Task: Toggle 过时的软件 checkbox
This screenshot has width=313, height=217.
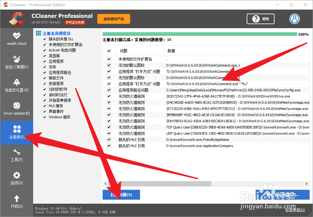Action: (45, 89)
